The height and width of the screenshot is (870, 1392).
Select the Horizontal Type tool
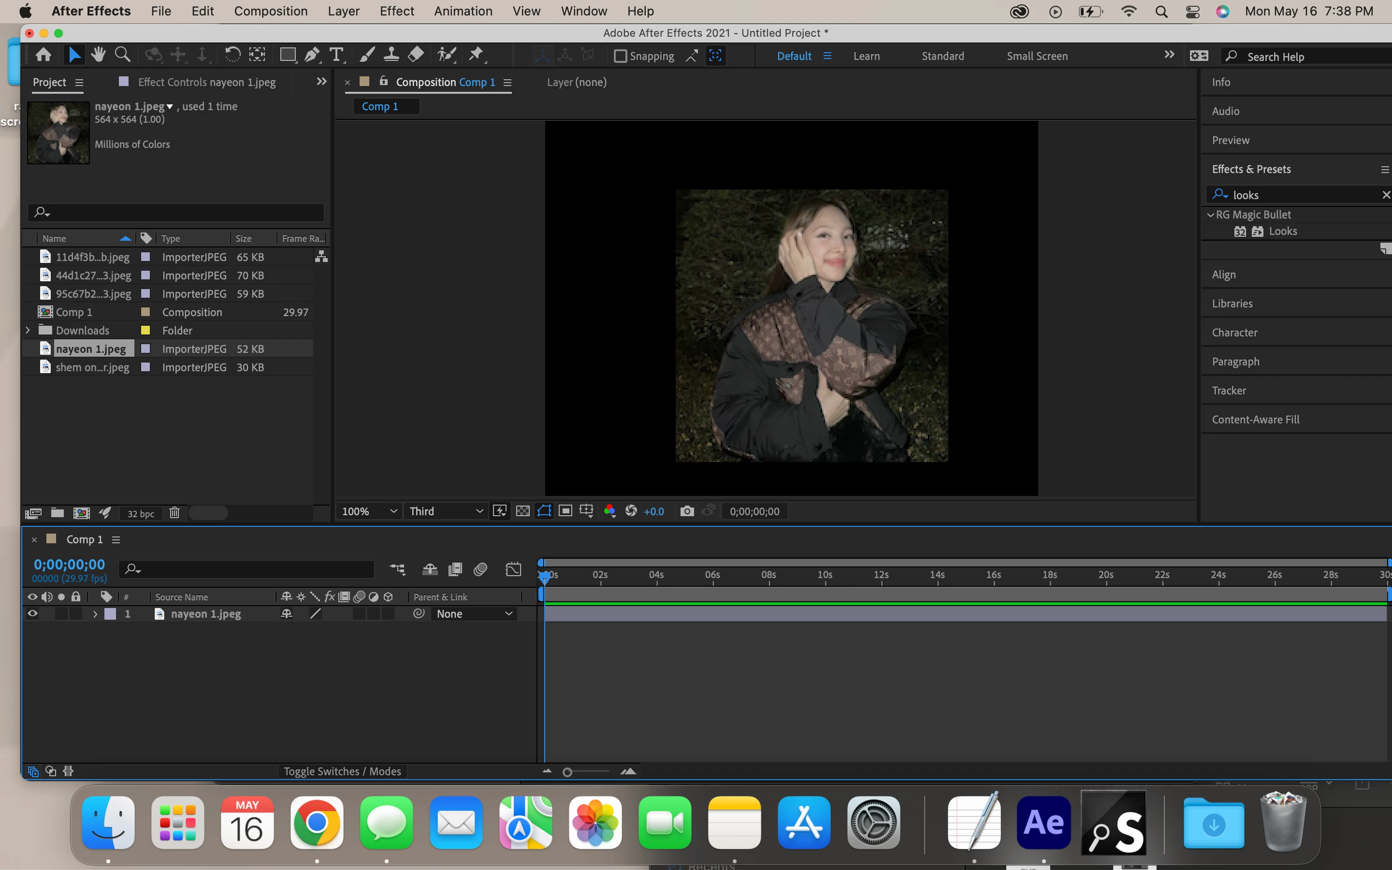pyautogui.click(x=336, y=55)
